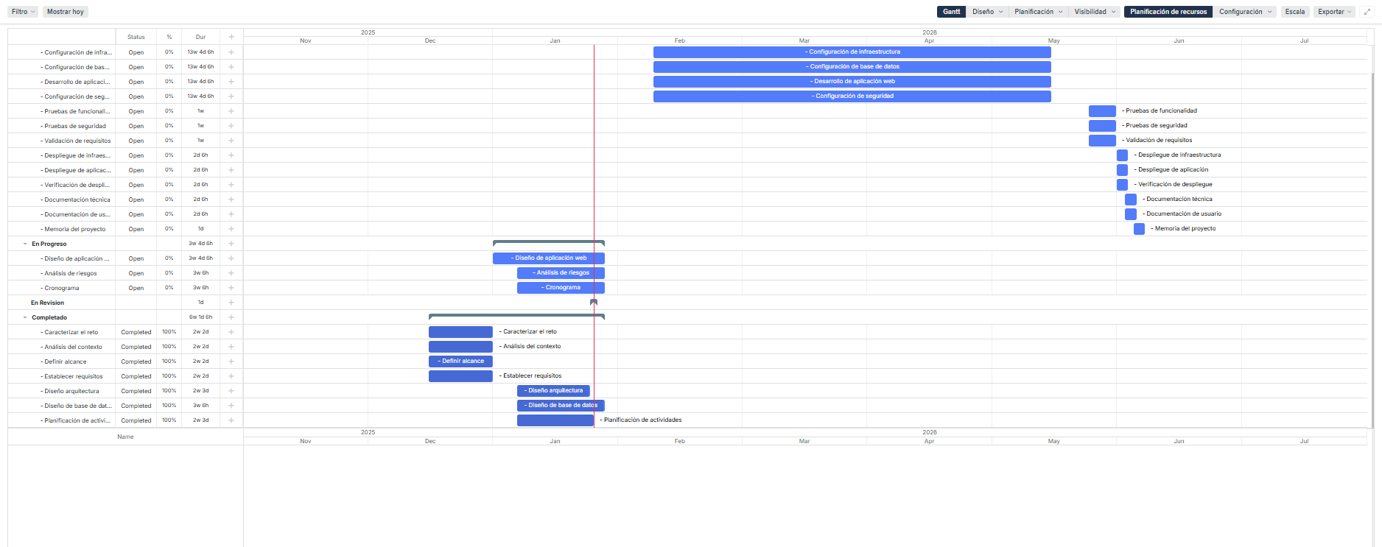
Task: Open the Visibilidad dropdown
Action: pyautogui.click(x=1095, y=12)
